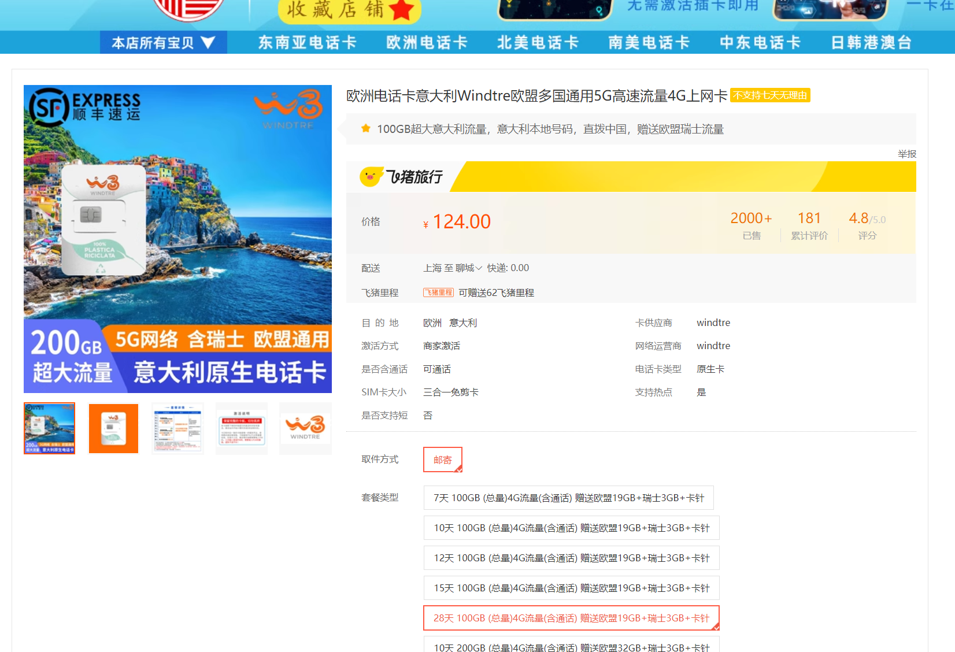Select the fourth thumbnail with red activation notes
This screenshot has width=955, height=652.
tap(242, 428)
